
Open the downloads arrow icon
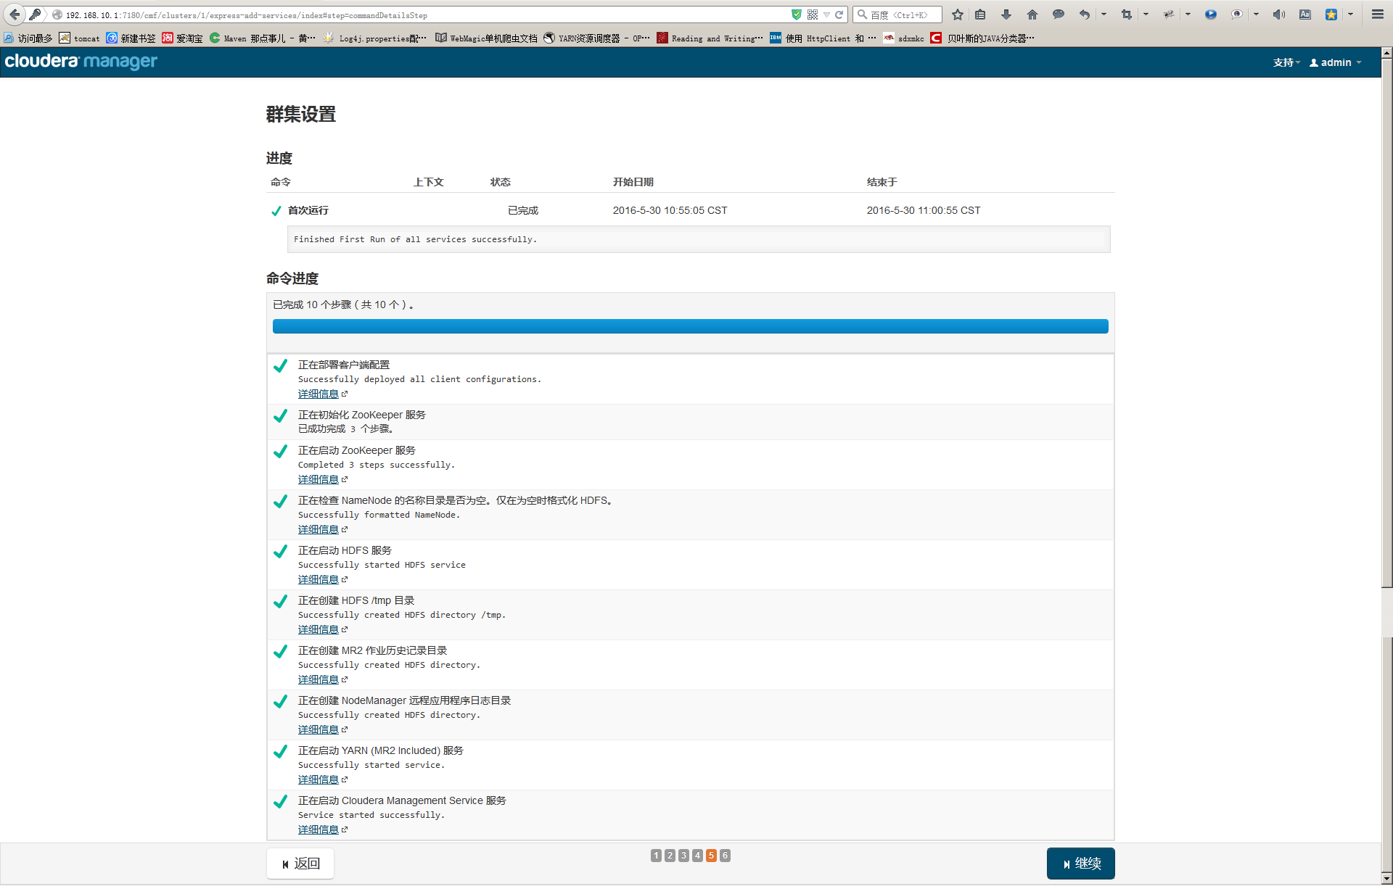click(1006, 15)
